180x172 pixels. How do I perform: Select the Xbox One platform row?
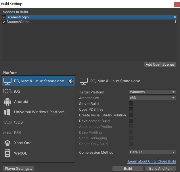click(39, 143)
